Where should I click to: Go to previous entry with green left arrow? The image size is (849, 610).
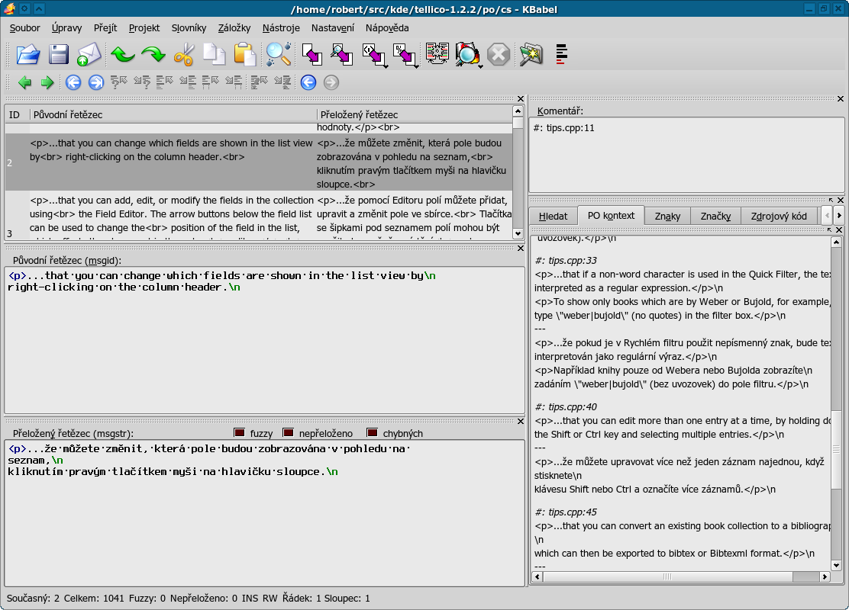point(24,82)
